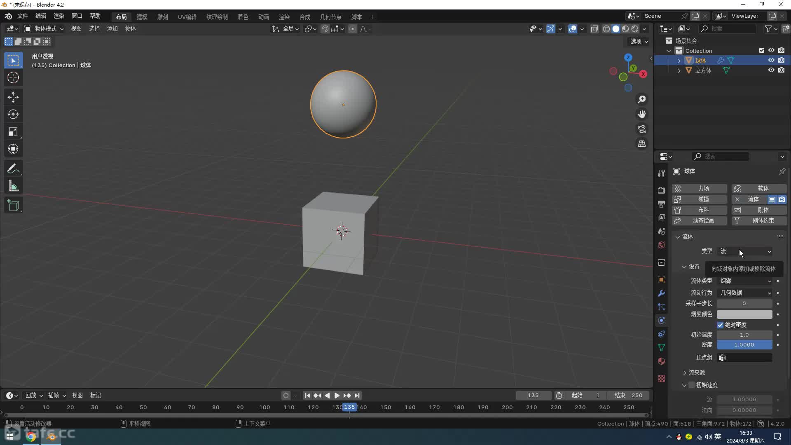Toggle Collection exclude checkbox in outliner
The image size is (791, 445).
point(762,50)
